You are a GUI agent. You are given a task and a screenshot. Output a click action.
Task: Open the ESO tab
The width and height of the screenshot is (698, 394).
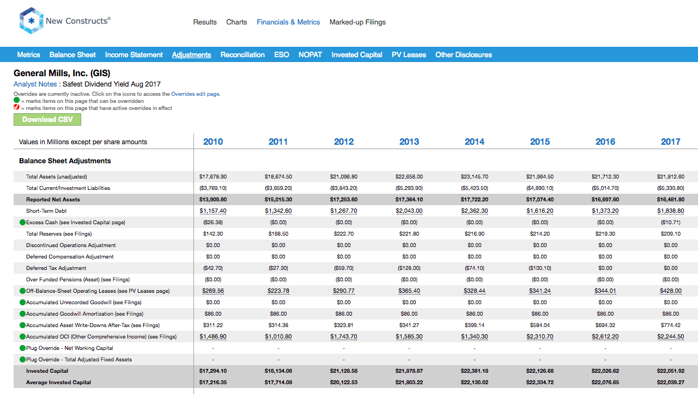282,55
